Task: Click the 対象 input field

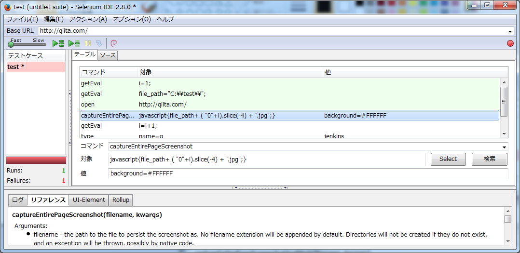Action: (267, 160)
